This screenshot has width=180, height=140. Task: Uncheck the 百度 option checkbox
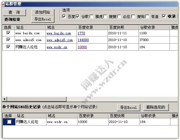pos(64,17)
